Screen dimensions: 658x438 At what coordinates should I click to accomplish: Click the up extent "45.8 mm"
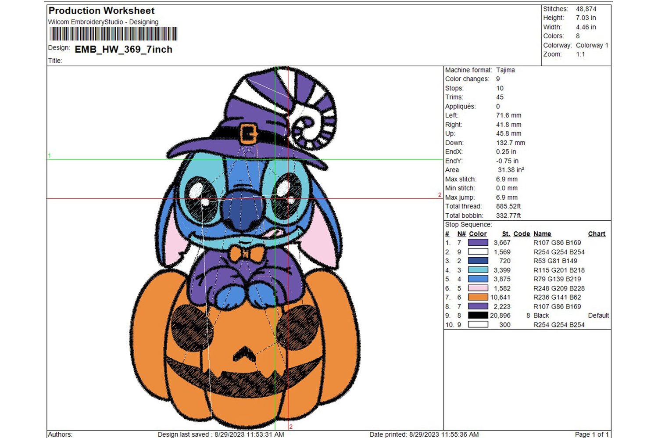509,133
